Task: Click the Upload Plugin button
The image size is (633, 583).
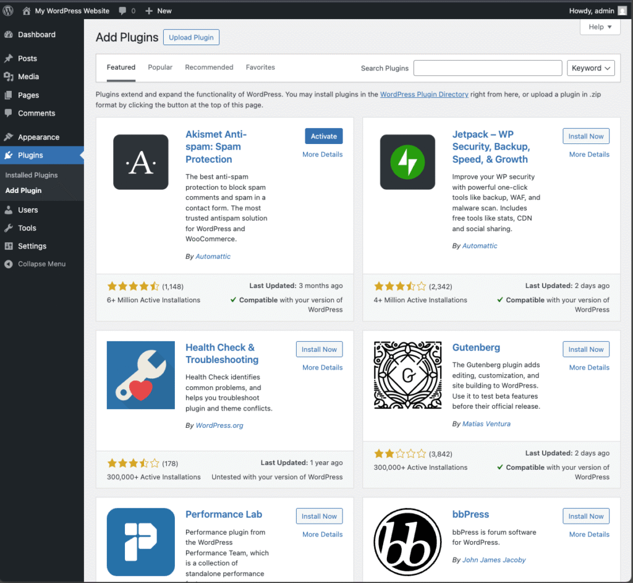Action: click(x=191, y=37)
